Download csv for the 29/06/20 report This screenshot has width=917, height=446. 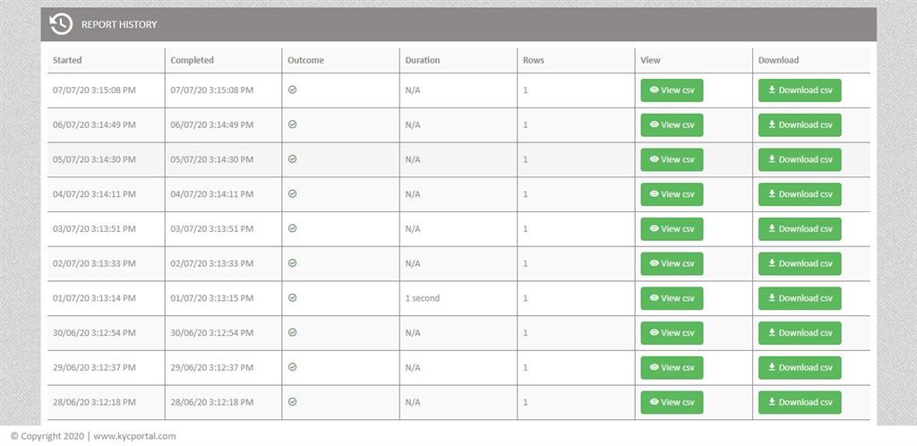[800, 368]
